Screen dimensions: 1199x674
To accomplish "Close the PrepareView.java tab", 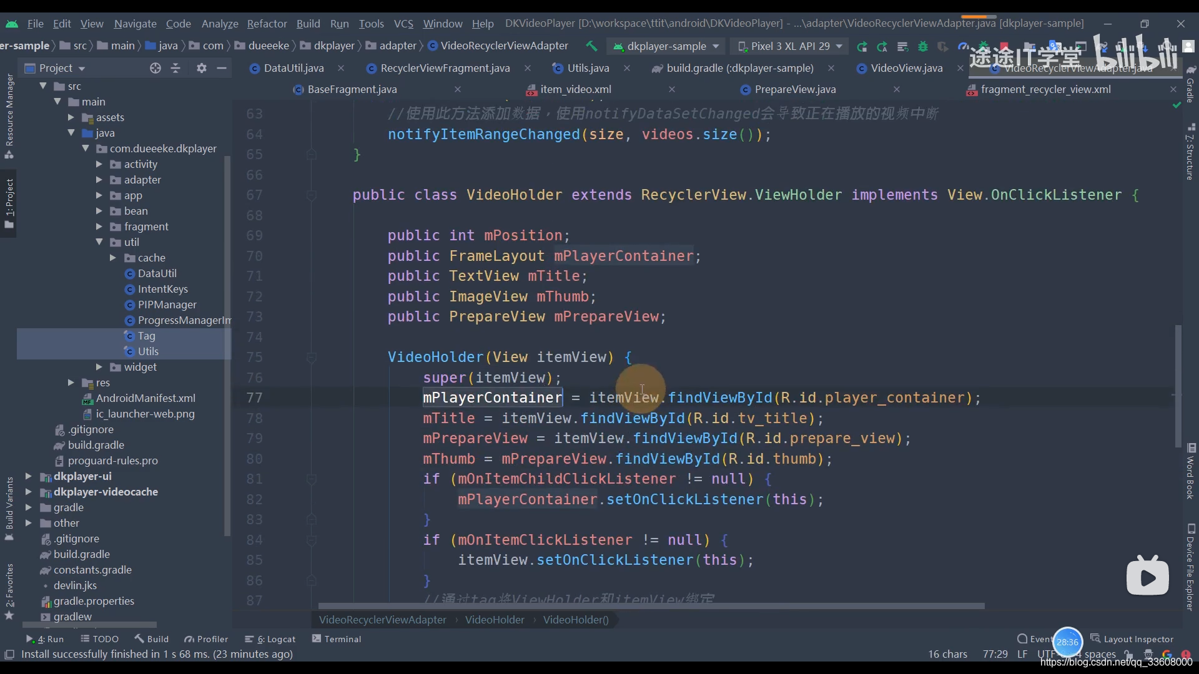I will tap(897, 89).
